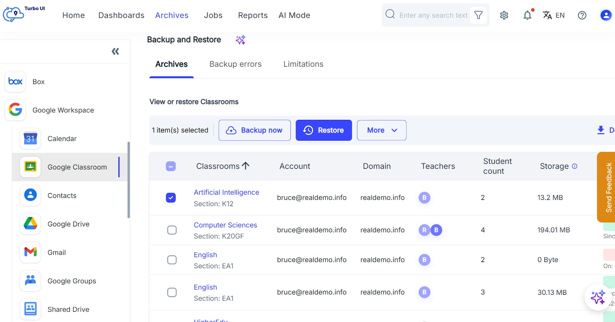Click the help question mark icon
The height and width of the screenshot is (322, 615).
[x=582, y=15]
